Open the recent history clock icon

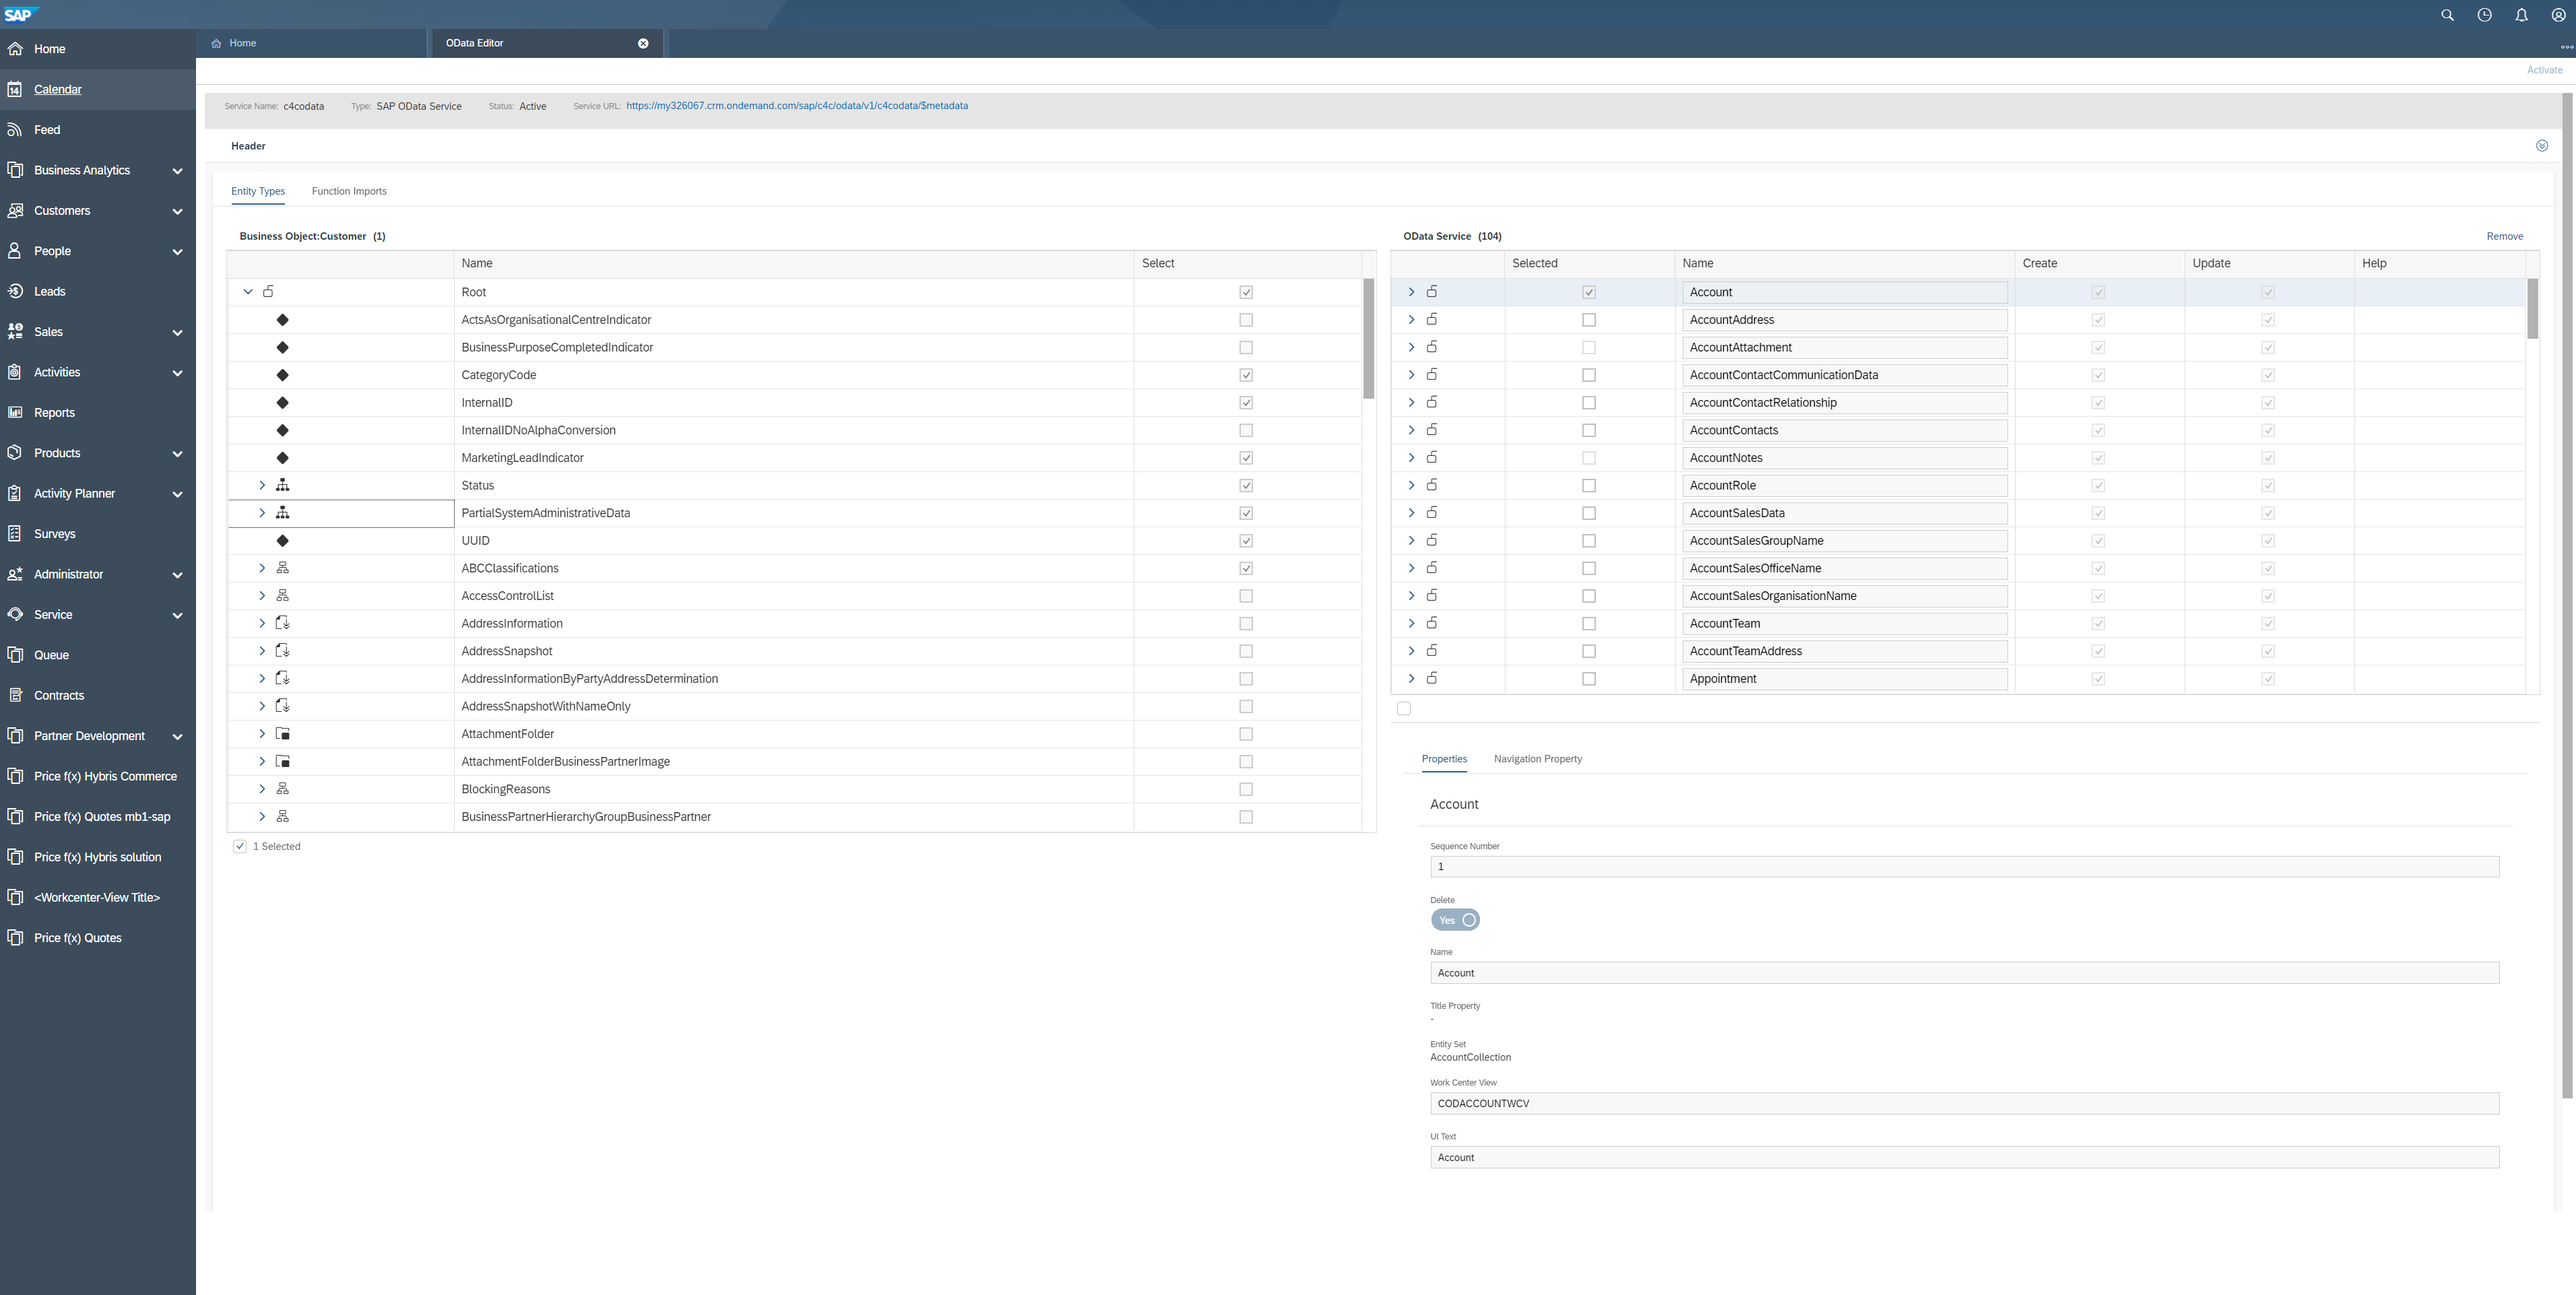coord(2484,15)
